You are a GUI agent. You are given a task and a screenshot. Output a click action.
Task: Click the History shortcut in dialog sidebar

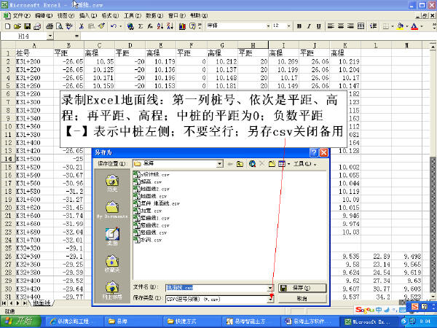point(112,183)
